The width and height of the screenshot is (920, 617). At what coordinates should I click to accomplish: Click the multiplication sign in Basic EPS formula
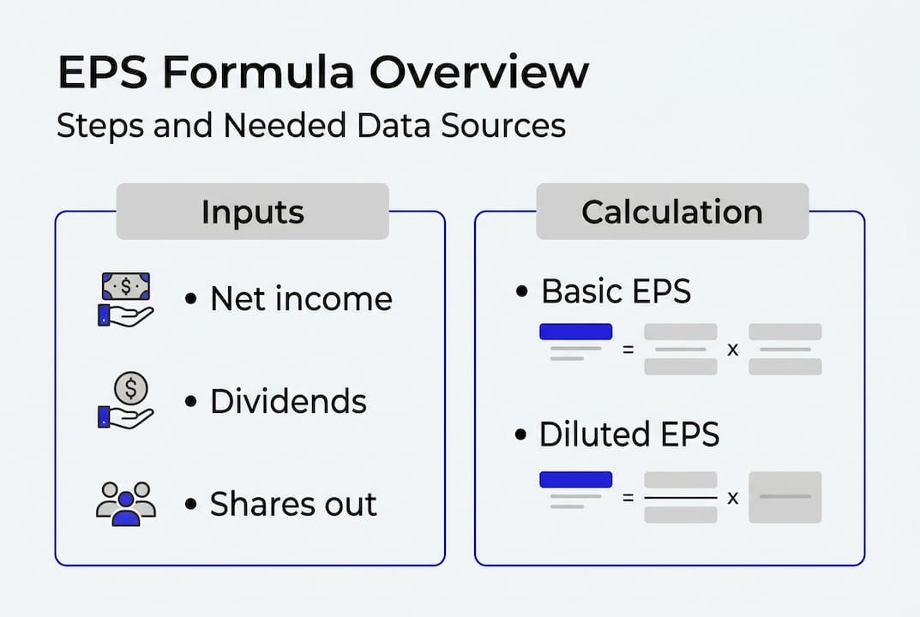[733, 350]
